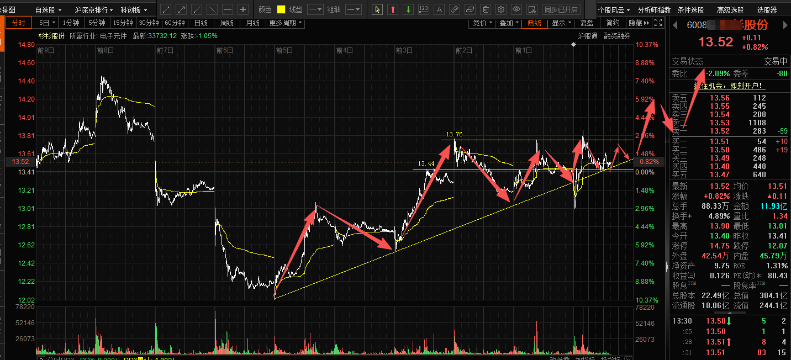Select the eraser tool
This screenshot has width=791, height=360.
[x=470, y=9]
